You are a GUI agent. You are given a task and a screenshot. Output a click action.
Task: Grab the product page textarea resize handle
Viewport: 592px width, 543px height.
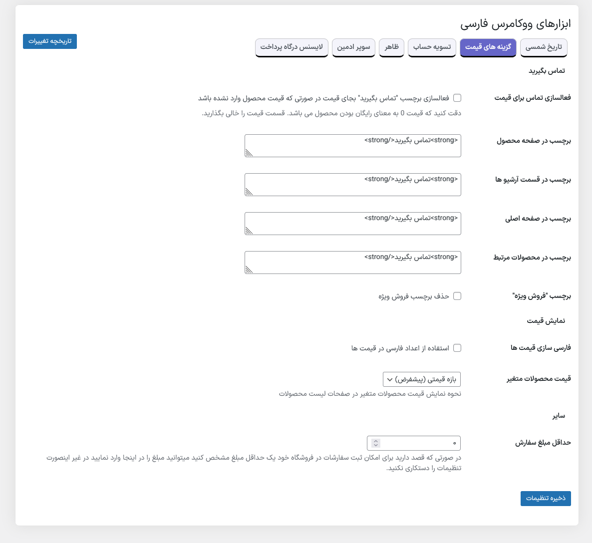(x=249, y=153)
